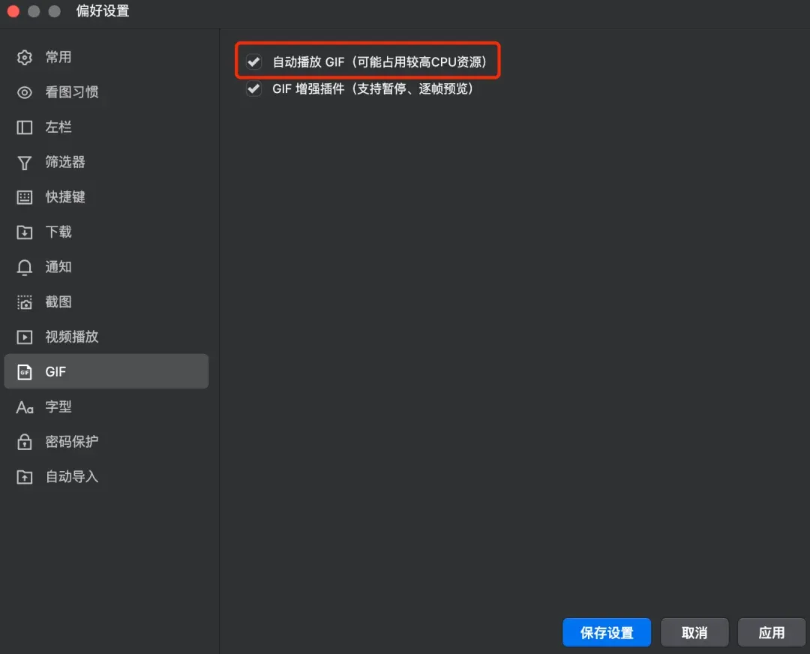This screenshot has width=810, height=654.
Task: Go to the 快捷键 section
Action: (106, 197)
